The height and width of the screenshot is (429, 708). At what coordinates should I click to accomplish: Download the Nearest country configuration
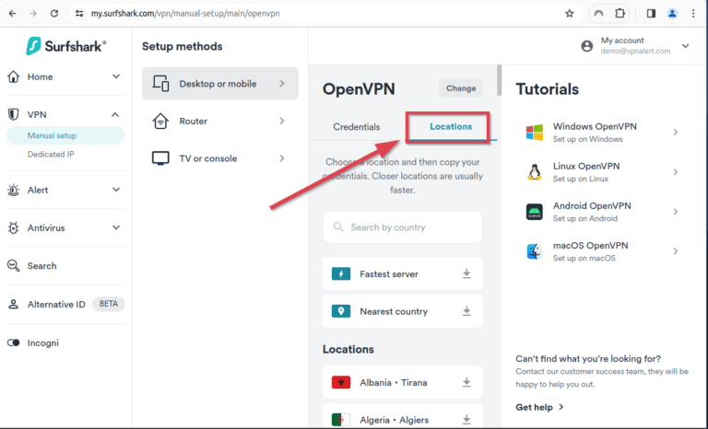466,311
